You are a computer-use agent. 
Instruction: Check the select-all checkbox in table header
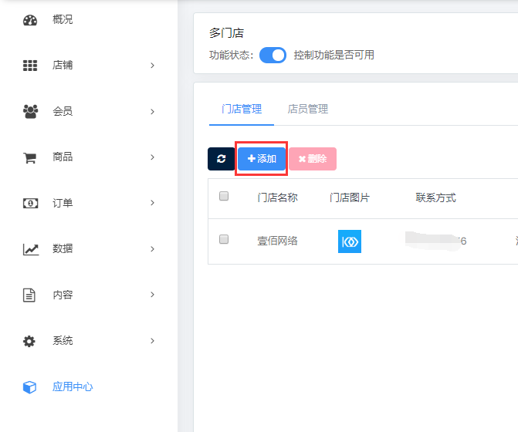coord(224,196)
